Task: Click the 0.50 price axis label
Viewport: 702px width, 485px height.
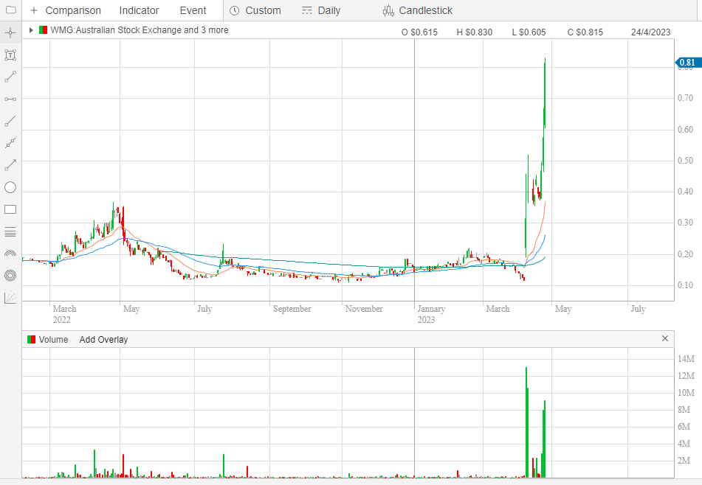Action: coord(685,161)
